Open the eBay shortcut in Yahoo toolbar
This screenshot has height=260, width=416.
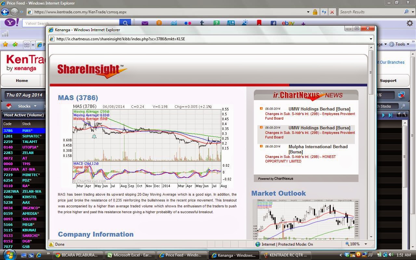(288, 23)
